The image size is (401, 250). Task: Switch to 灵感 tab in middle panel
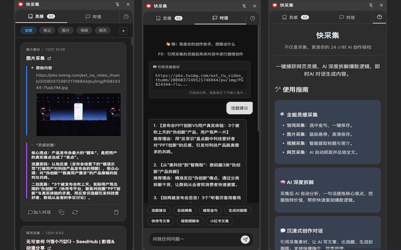point(169,18)
